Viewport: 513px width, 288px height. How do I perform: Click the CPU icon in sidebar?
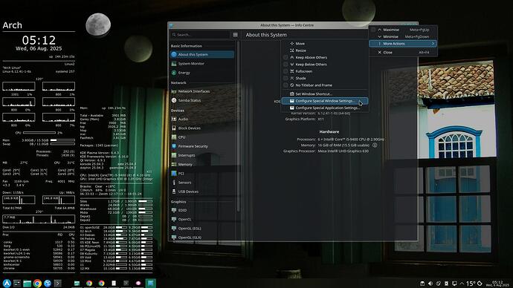click(174, 137)
